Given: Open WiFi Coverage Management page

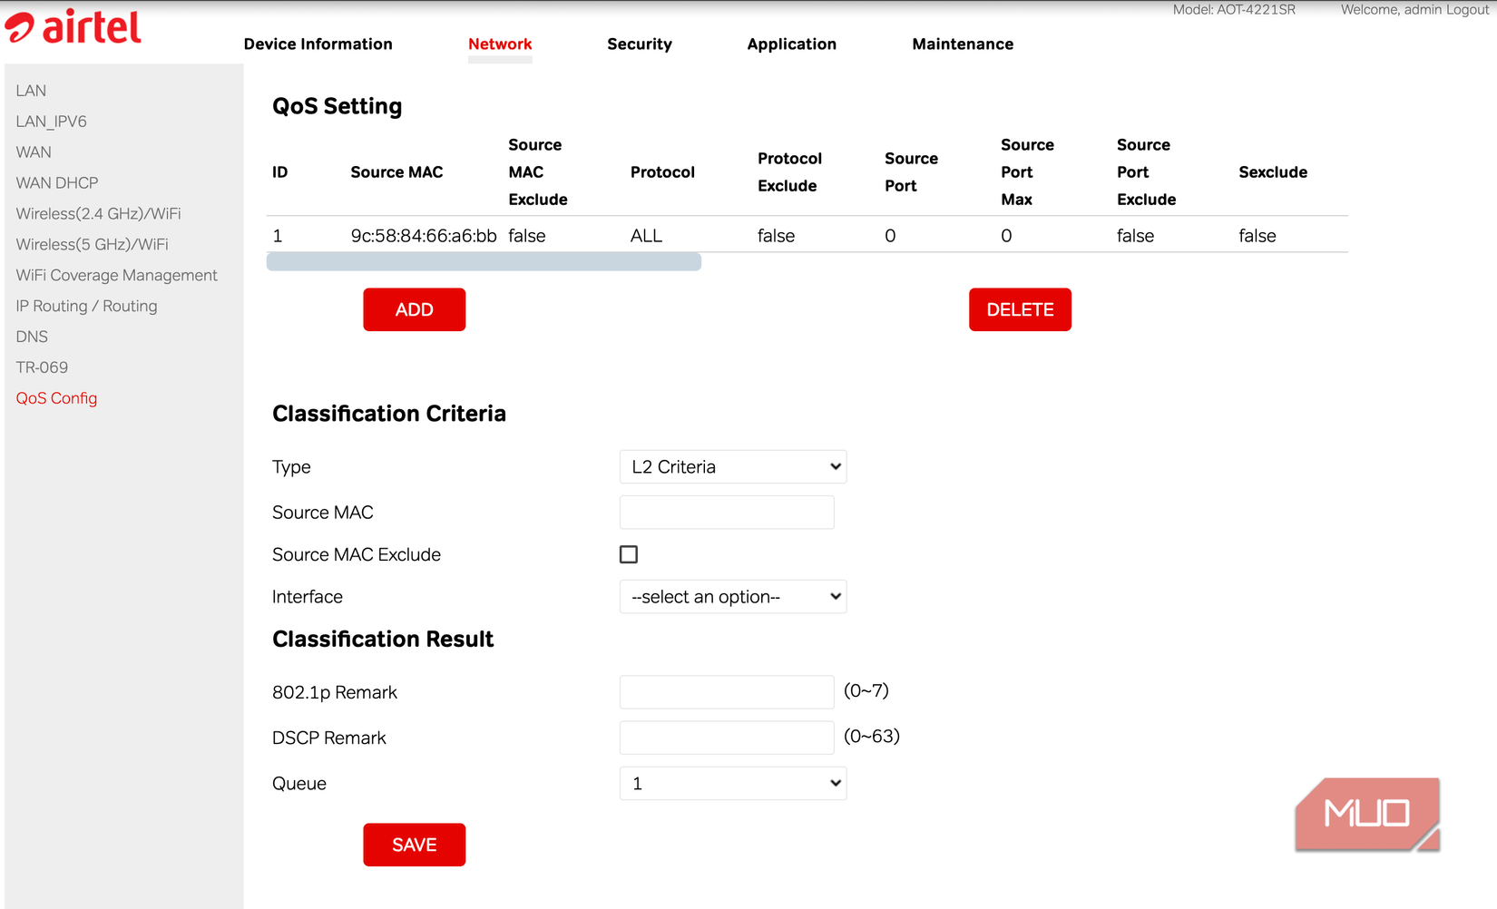Looking at the screenshot, I should [x=117, y=276].
